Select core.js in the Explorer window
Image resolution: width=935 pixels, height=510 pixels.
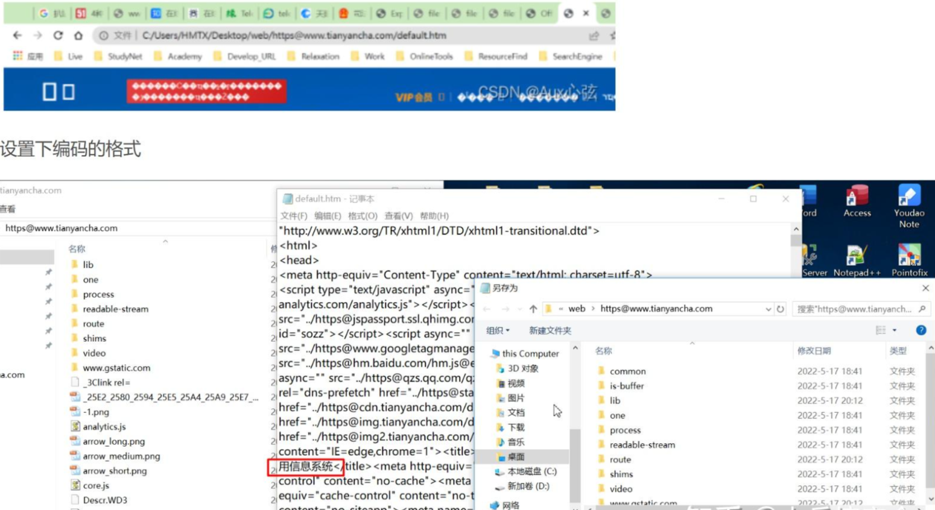(90, 485)
